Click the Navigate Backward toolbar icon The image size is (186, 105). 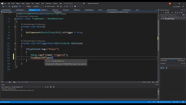click(3, 6)
